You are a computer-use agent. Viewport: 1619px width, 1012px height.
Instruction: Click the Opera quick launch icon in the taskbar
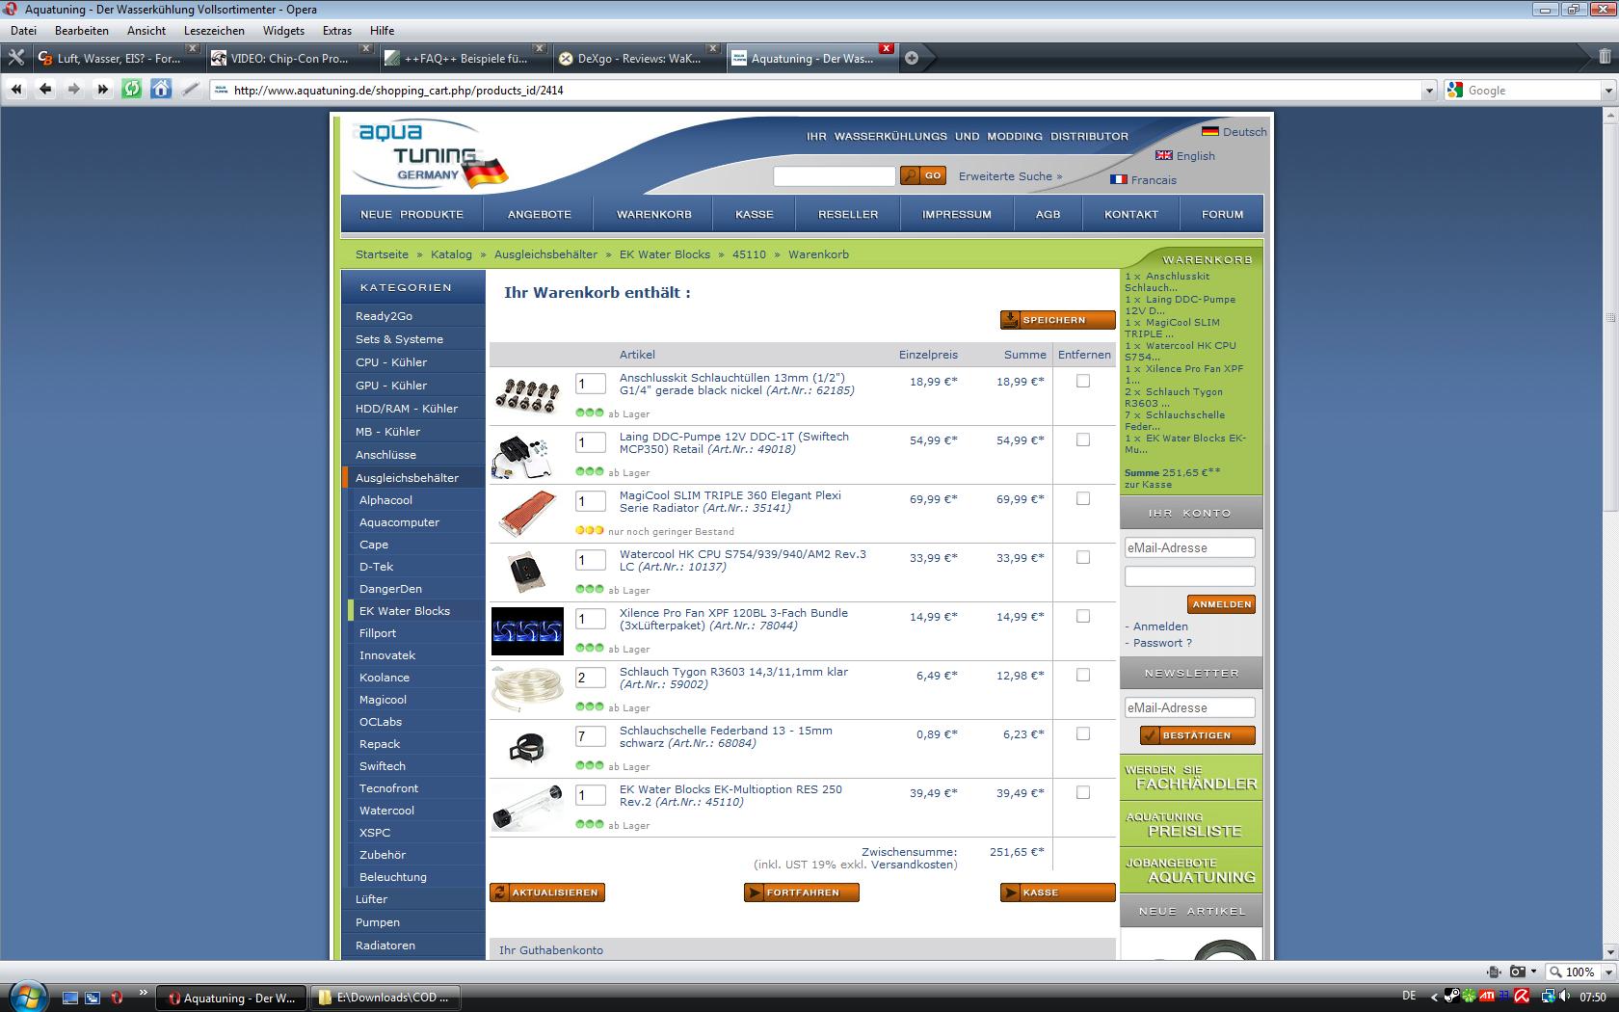[117, 998]
